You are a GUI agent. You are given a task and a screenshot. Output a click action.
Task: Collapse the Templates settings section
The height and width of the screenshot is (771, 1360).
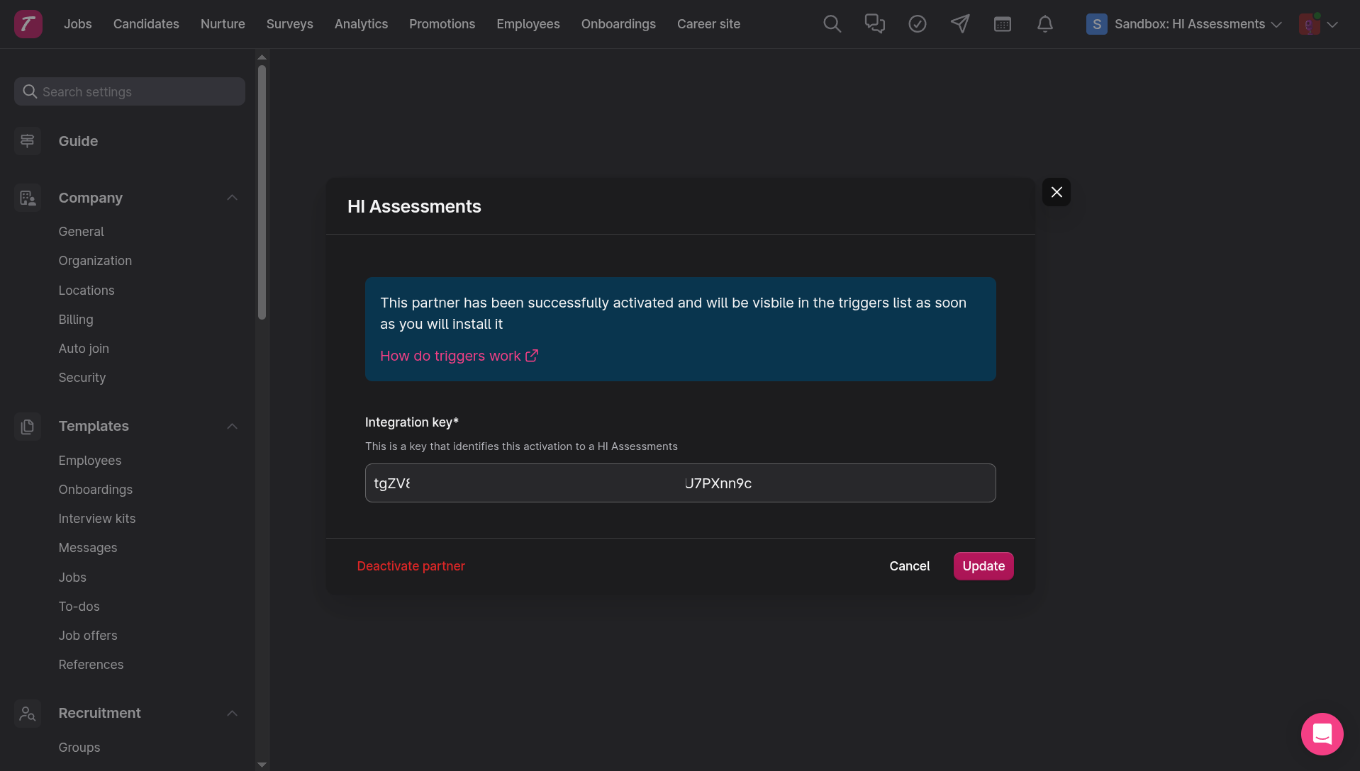click(232, 426)
